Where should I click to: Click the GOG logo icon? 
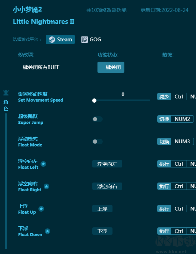point(84,40)
